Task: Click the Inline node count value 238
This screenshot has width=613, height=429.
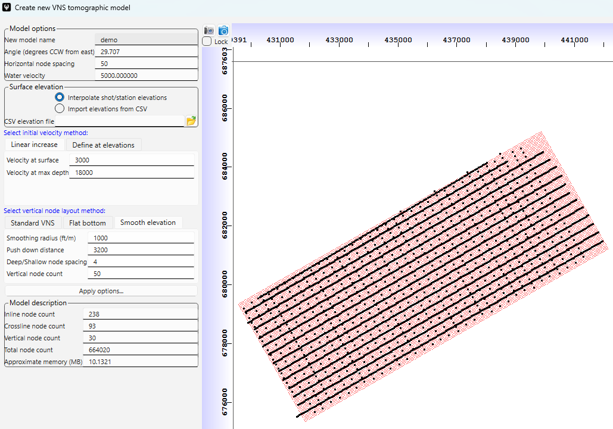Action: click(141, 314)
